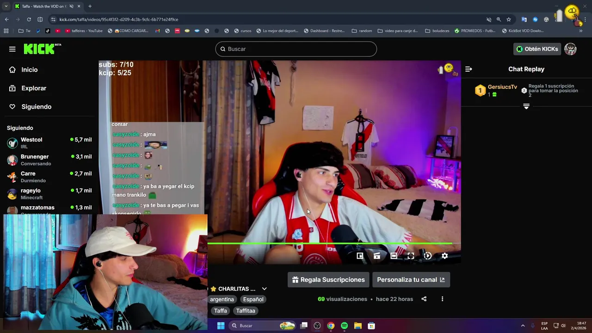Click the Siguiendo heart icon

[12, 107]
